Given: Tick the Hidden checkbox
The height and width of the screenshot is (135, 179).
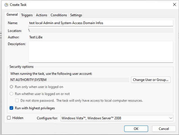Looking at the screenshot, I should pyautogui.click(x=9, y=118).
